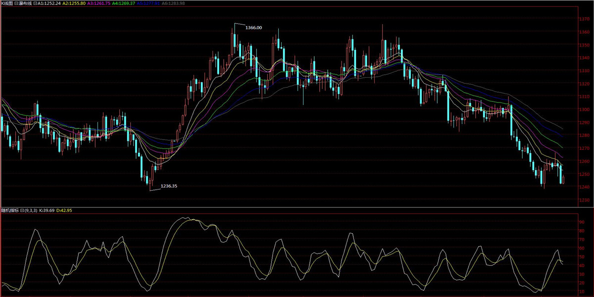
Task: Click the yellow A2 value 1255.80
Action: [74, 3]
